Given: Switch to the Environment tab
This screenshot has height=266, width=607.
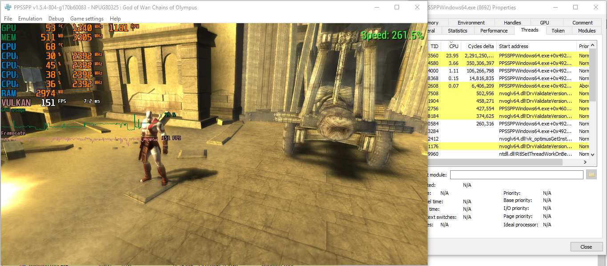Looking at the screenshot, I should (471, 23).
